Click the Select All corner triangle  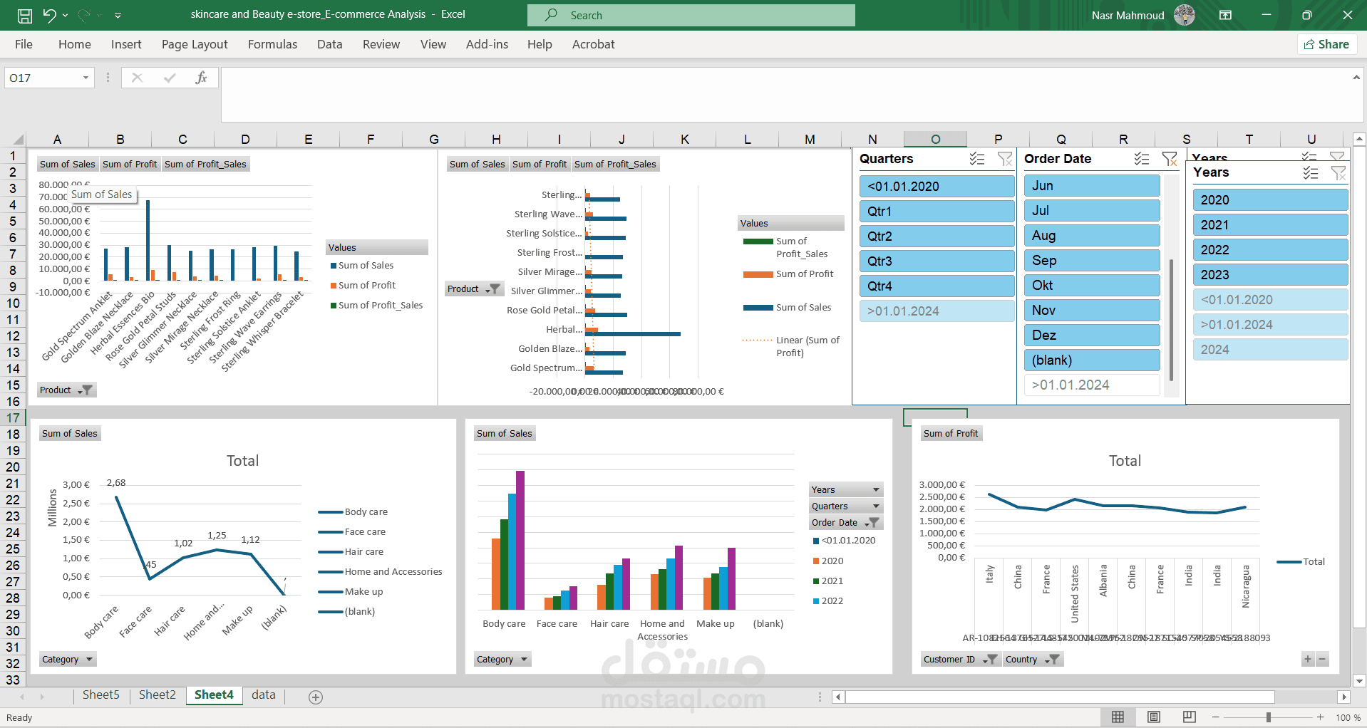coord(18,139)
